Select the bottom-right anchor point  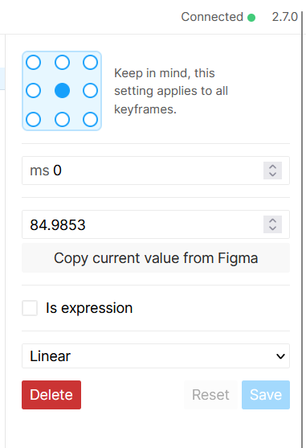click(x=91, y=119)
